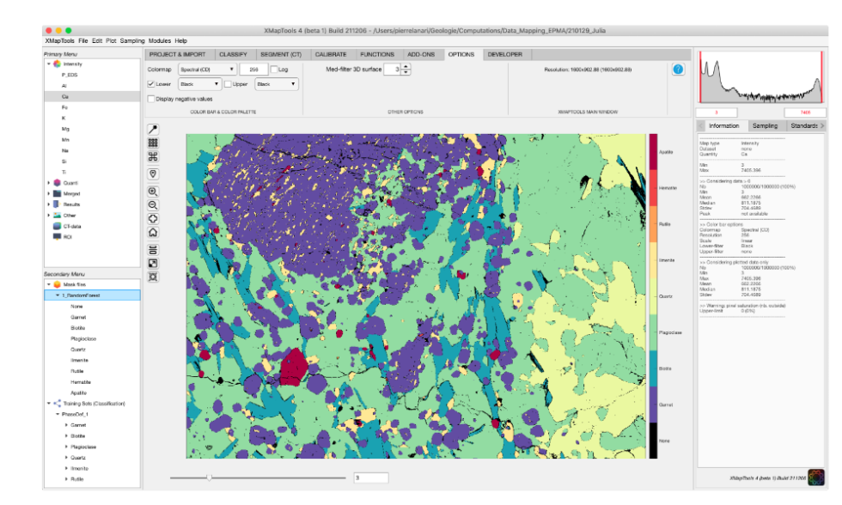Enable the Log scale checkbox
Viewport: 842px width, 505px height.
pos(274,70)
